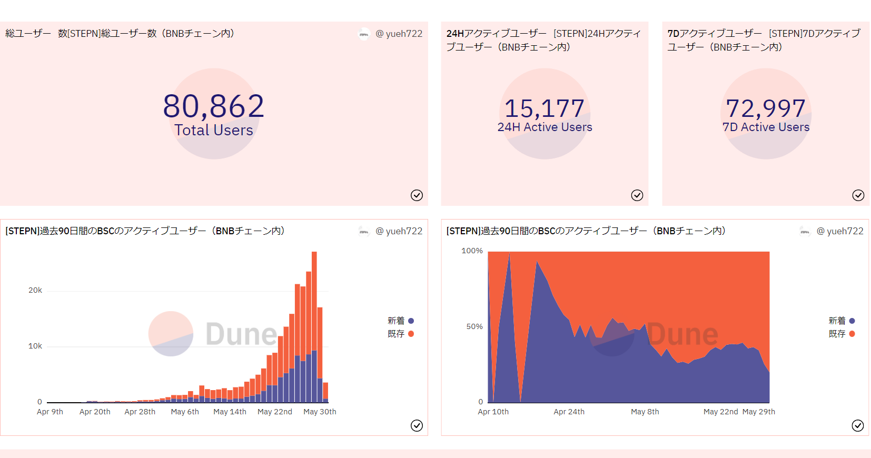Image resolution: width=871 pixels, height=458 pixels.
Task: Click the 20k y-axis label
Action: click(35, 290)
